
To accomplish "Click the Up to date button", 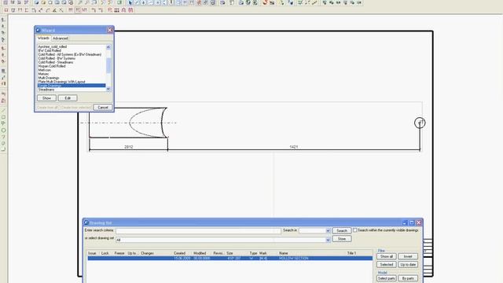I will (x=408, y=265).
